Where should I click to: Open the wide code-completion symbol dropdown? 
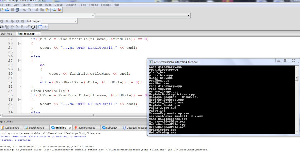click(x=143, y=15)
